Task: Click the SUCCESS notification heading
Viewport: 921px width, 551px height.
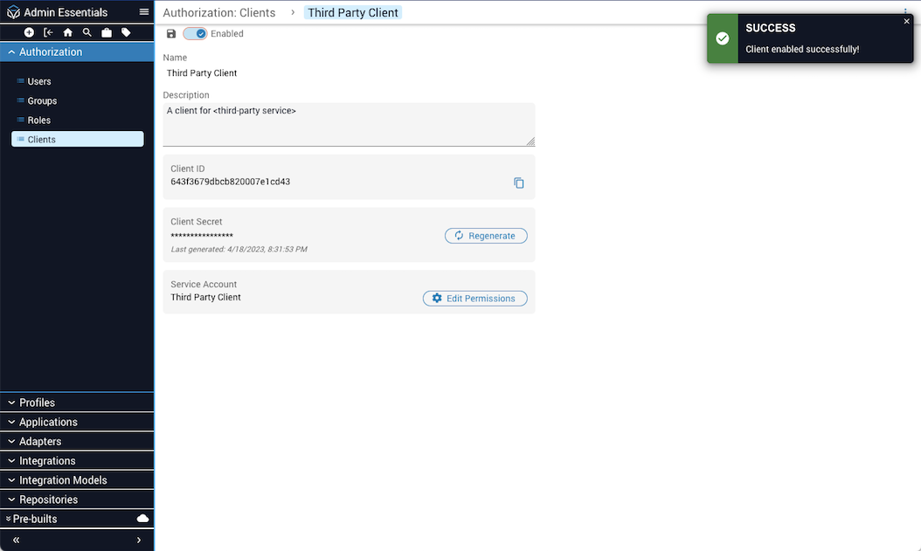Action: click(771, 28)
